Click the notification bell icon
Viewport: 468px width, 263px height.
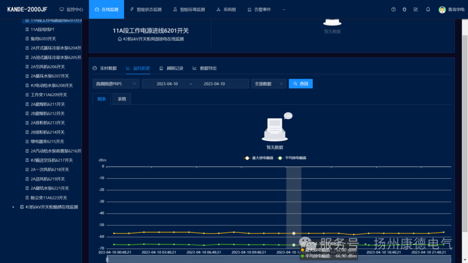point(428,10)
